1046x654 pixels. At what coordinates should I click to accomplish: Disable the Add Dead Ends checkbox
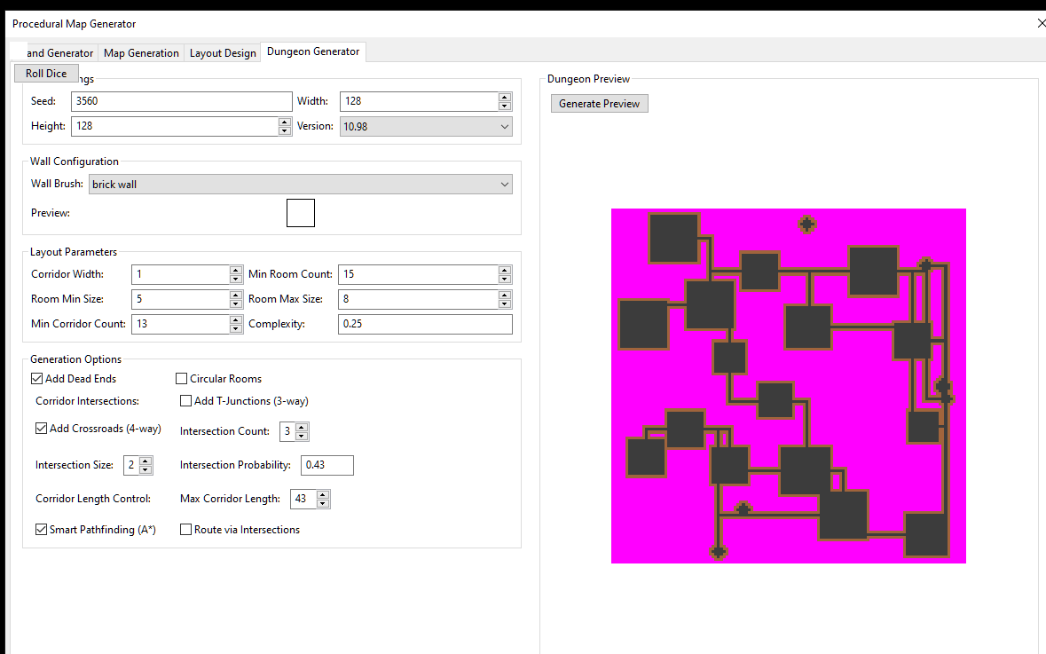[x=37, y=379]
